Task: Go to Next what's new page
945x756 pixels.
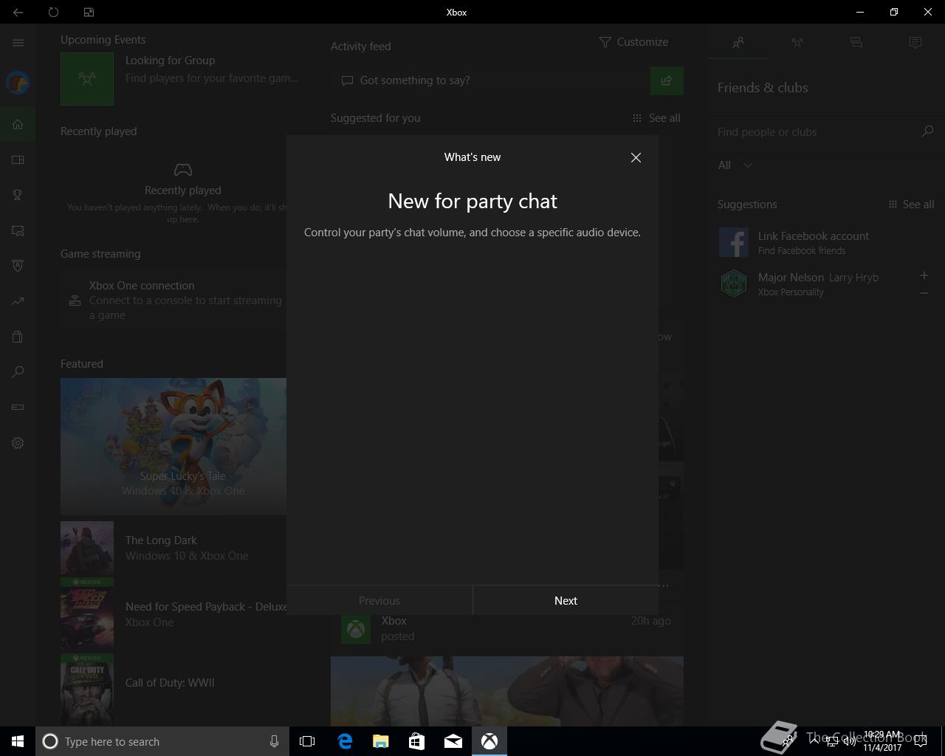Action: point(566,600)
